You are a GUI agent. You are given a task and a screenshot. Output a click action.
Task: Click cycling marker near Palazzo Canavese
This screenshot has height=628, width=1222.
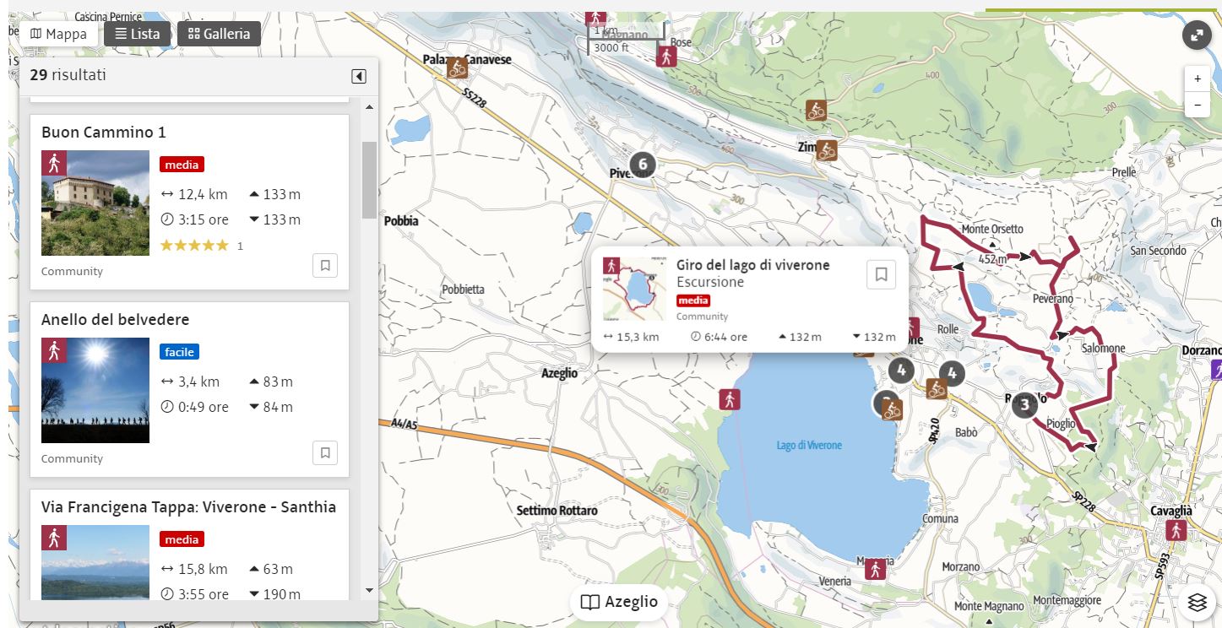pos(458,68)
